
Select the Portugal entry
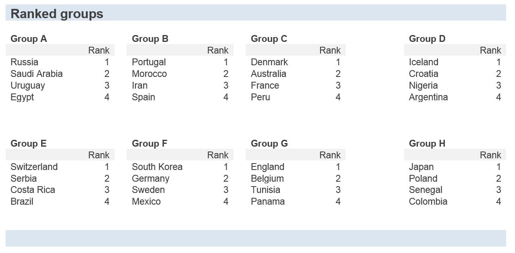149,62
